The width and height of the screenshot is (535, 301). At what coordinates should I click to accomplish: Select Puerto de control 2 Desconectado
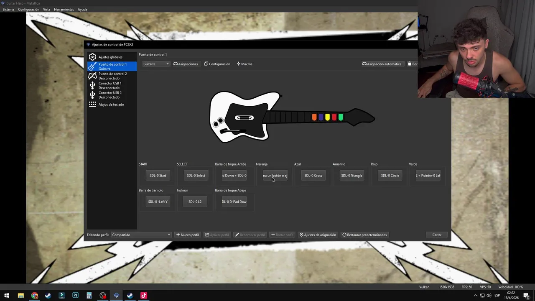pos(112,76)
